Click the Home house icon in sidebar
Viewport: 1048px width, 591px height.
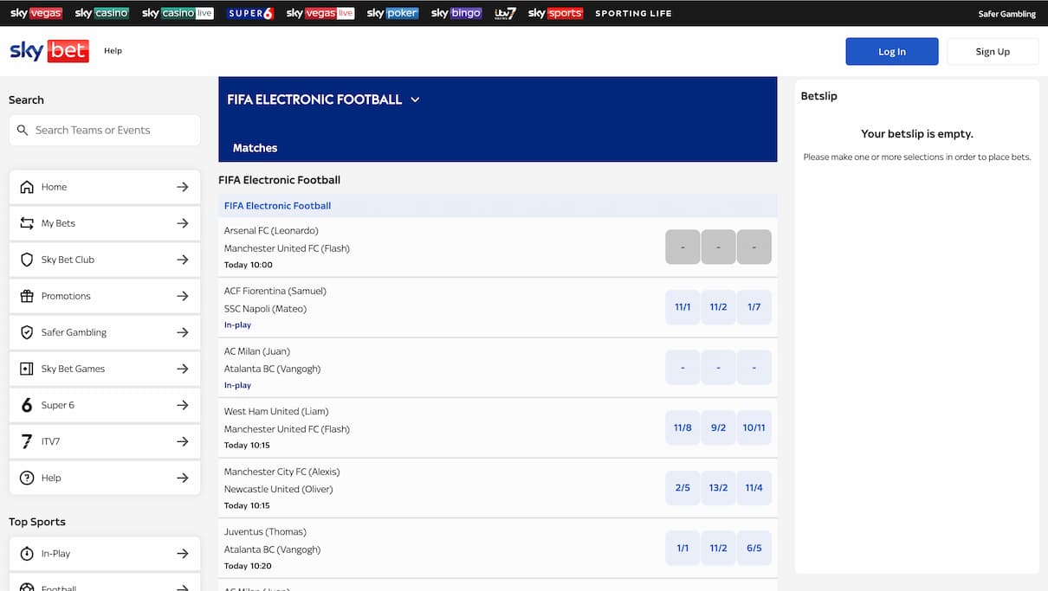(x=27, y=187)
